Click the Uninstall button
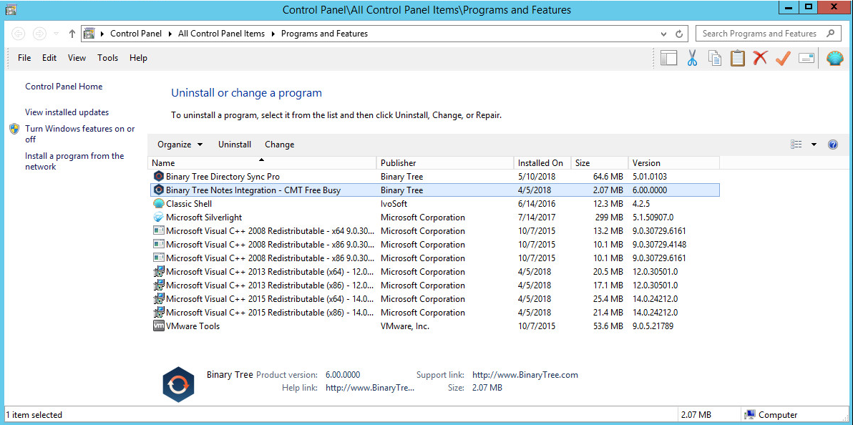This screenshot has height=425, width=853. pyautogui.click(x=235, y=145)
